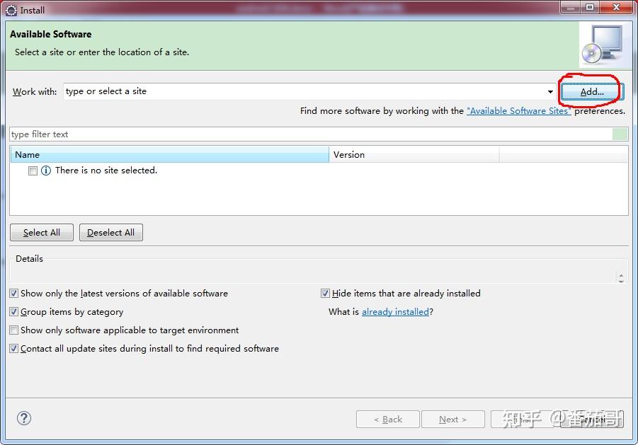Click the Select All button

(42, 233)
